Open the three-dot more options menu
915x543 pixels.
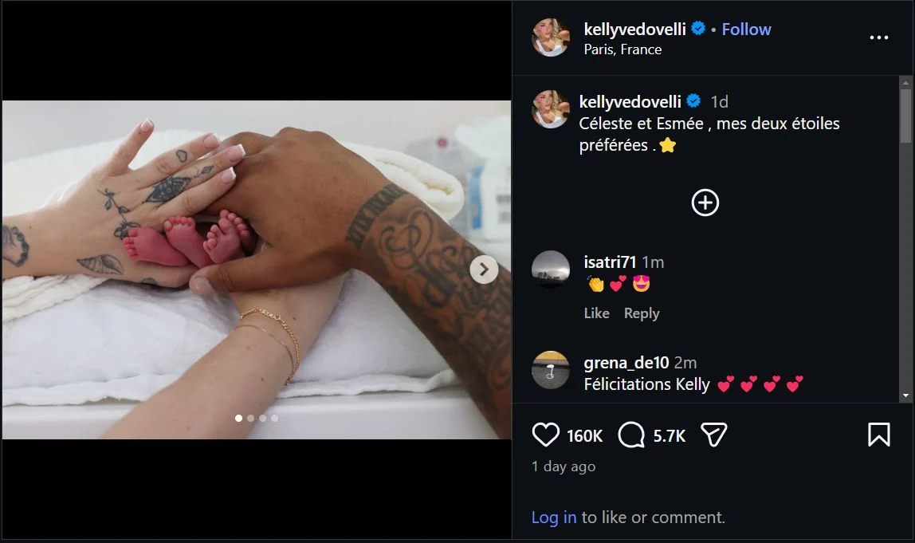[879, 37]
